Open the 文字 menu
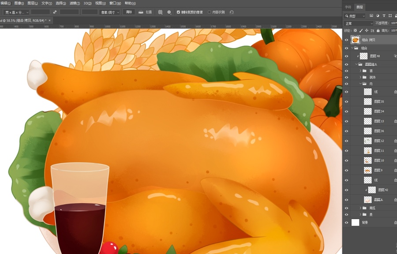The image size is (397, 254). click(x=47, y=3)
